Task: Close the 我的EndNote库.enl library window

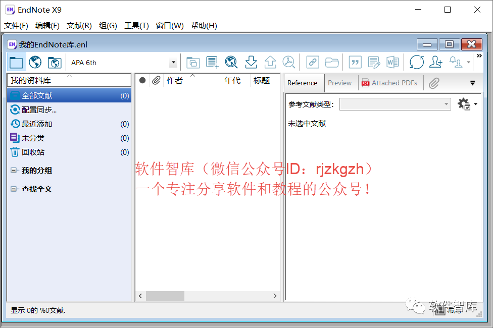Action: click(x=472, y=44)
